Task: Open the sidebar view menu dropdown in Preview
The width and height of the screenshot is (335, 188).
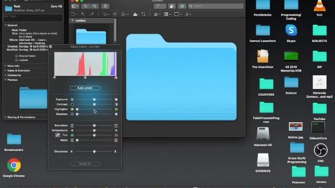Action: (75, 6)
